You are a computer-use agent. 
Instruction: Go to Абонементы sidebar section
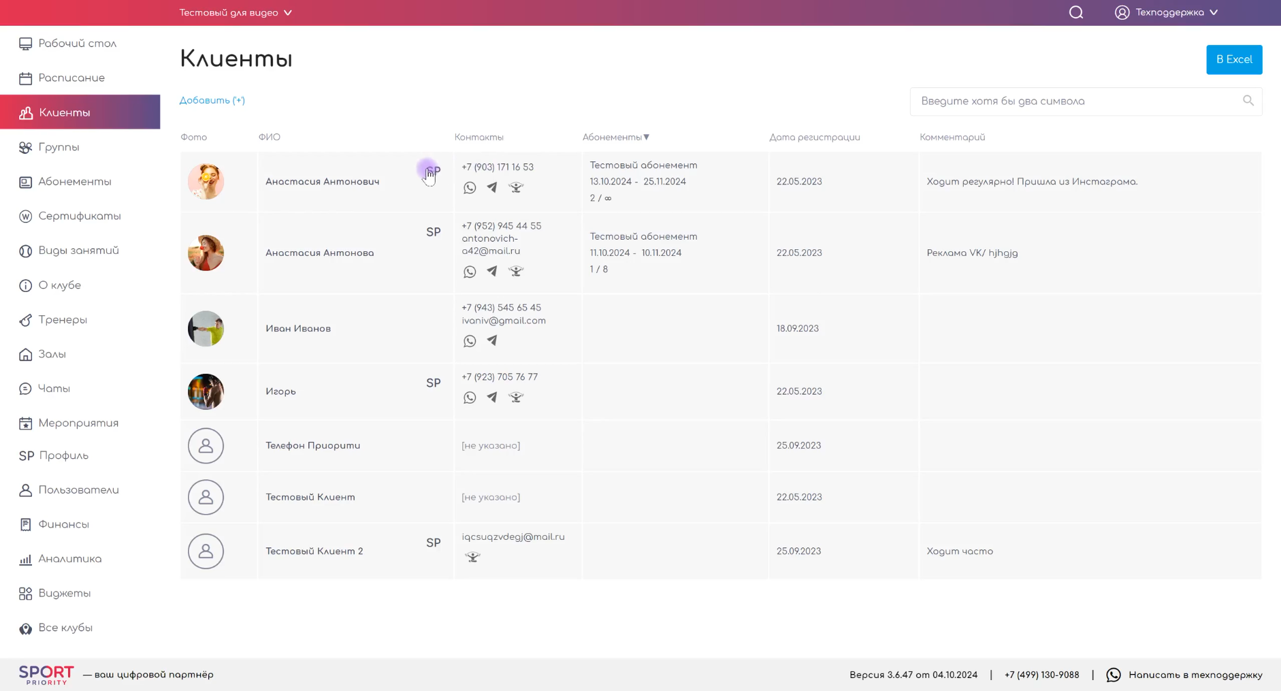point(74,182)
